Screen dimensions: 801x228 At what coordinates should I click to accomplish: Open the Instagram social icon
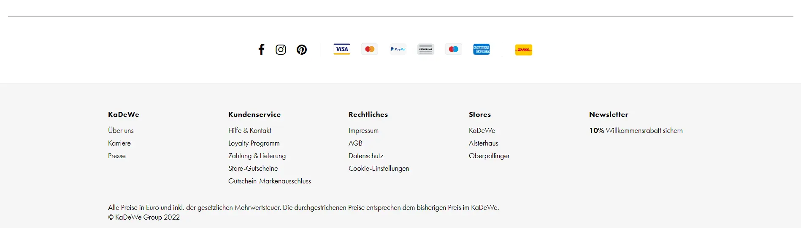(x=281, y=50)
